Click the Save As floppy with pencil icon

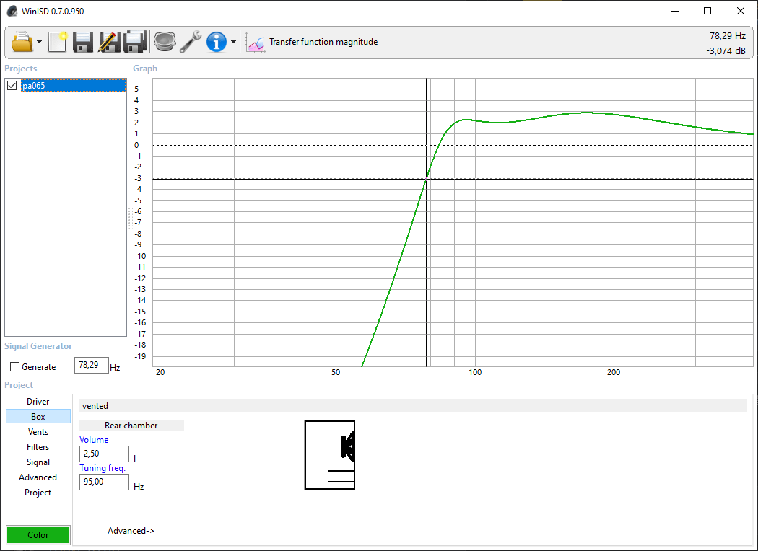109,42
